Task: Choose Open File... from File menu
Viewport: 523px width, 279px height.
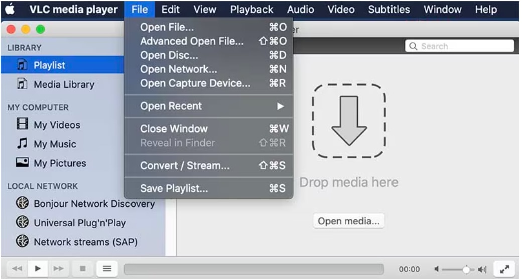Action: (209, 27)
